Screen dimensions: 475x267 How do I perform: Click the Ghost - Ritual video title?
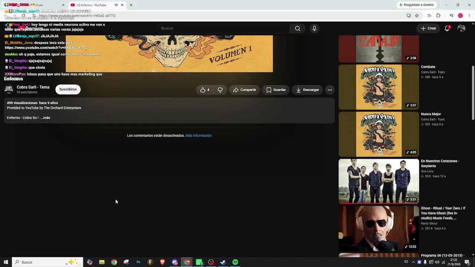click(x=443, y=213)
